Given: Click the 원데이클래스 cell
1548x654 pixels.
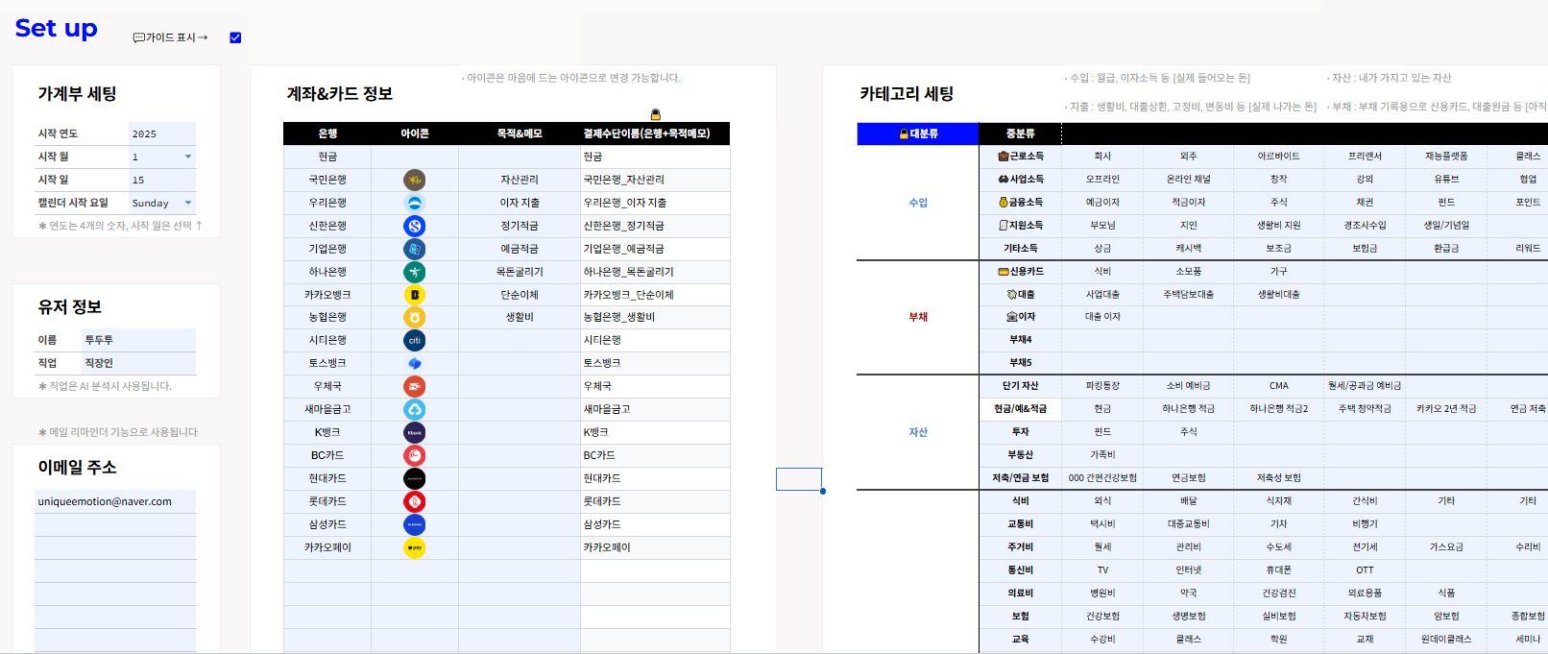Looking at the screenshot, I should pos(1446,640).
